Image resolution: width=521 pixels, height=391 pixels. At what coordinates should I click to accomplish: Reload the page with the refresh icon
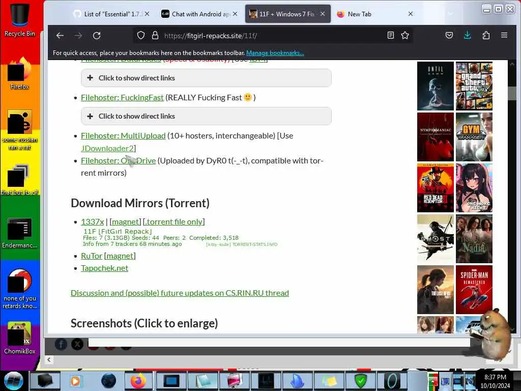pyautogui.click(x=97, y=36)
